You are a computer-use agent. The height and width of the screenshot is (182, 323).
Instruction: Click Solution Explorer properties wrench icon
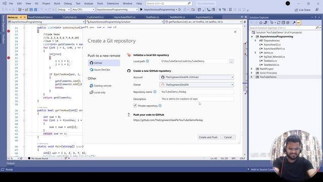[294, 23]
